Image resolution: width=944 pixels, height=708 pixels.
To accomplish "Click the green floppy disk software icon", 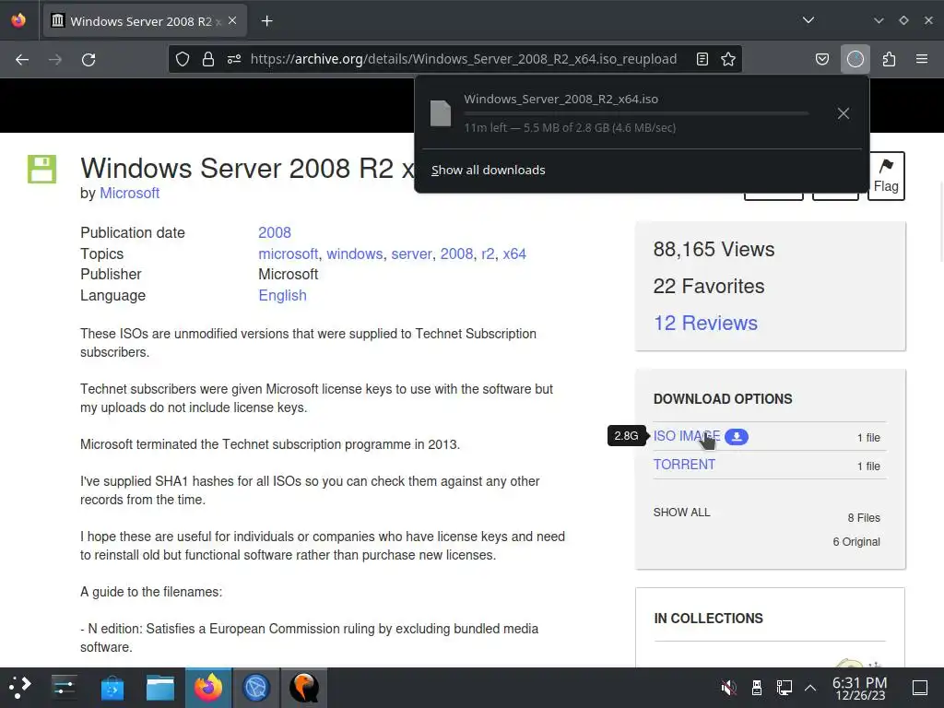I will (x=41, y=170).
